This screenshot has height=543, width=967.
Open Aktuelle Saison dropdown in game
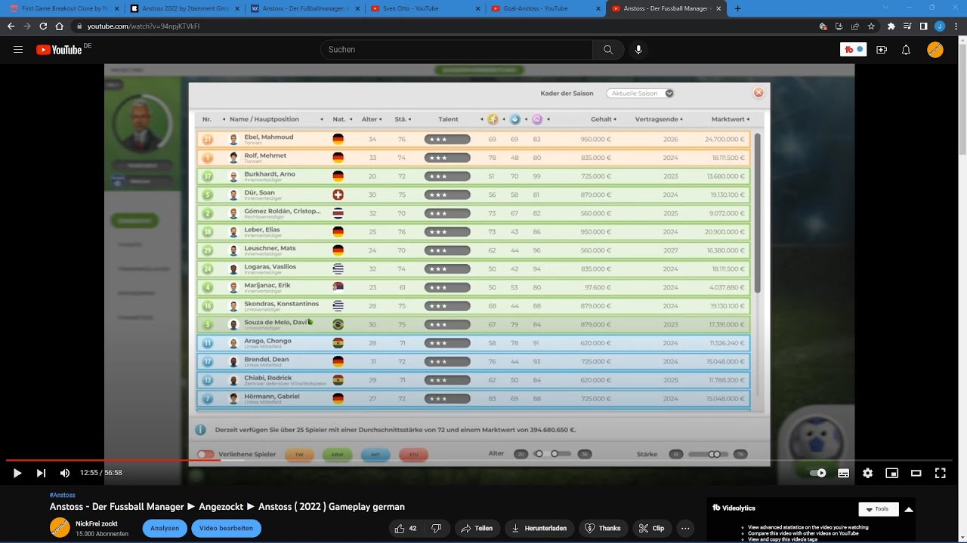(x=640, y=94)
